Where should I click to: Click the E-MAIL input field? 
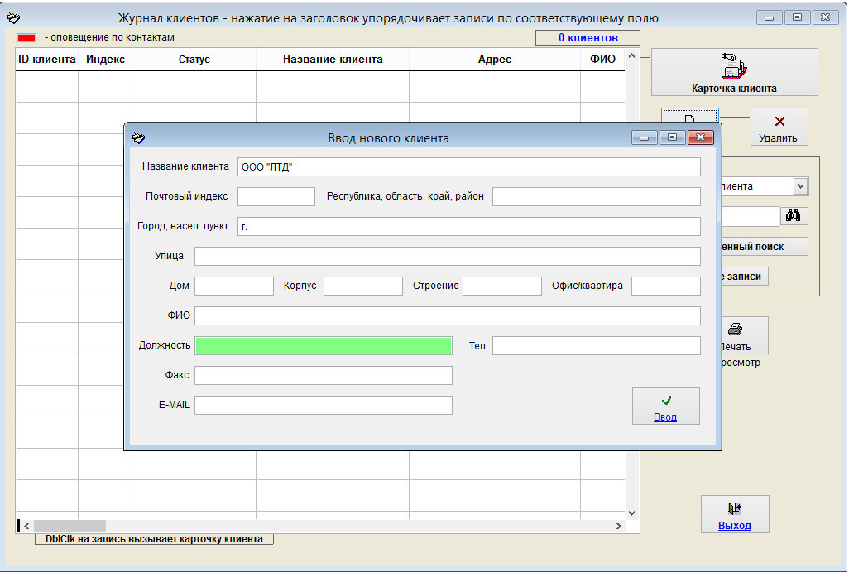323,405
